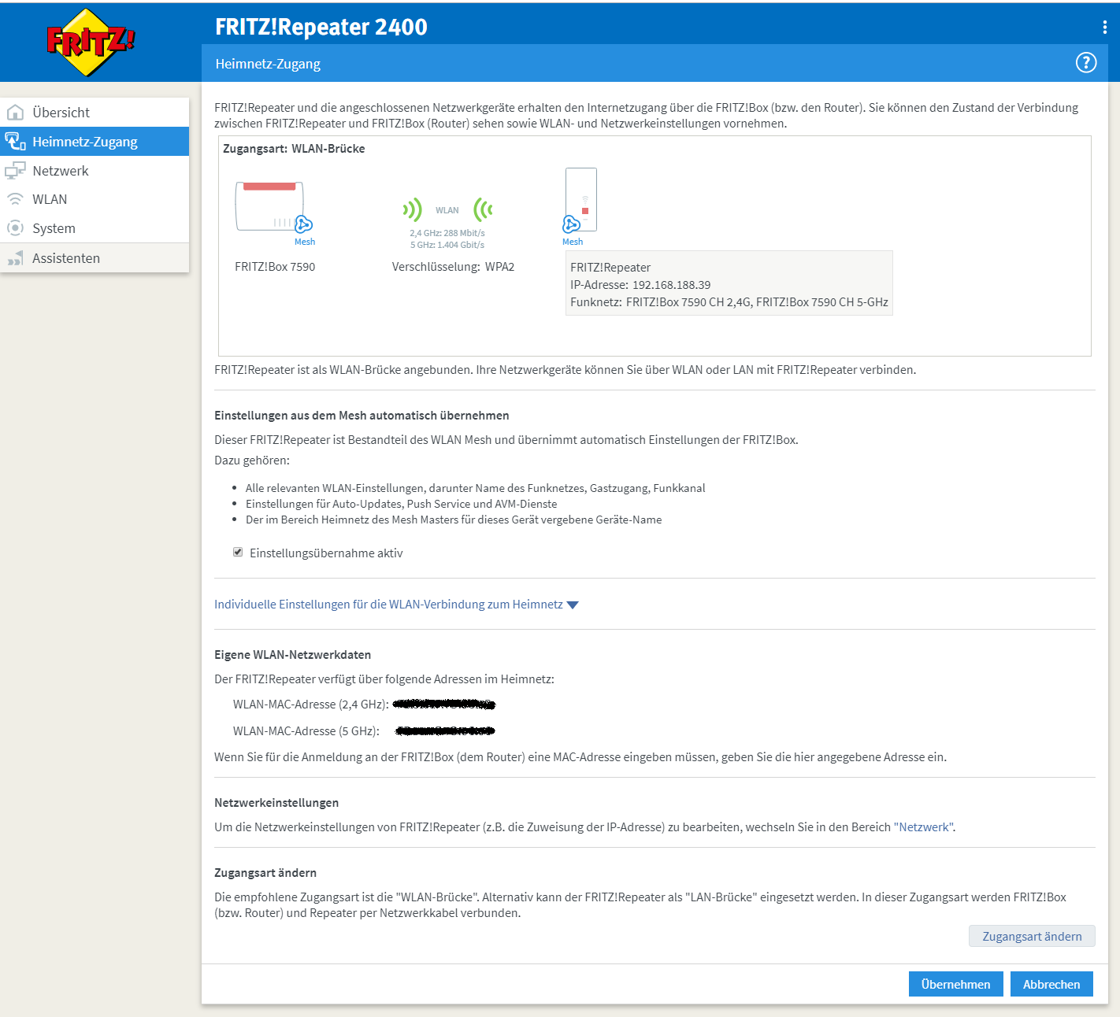Click the Übernehmen button
The image size is (1120, 1017).
click(x=955, y=984)
